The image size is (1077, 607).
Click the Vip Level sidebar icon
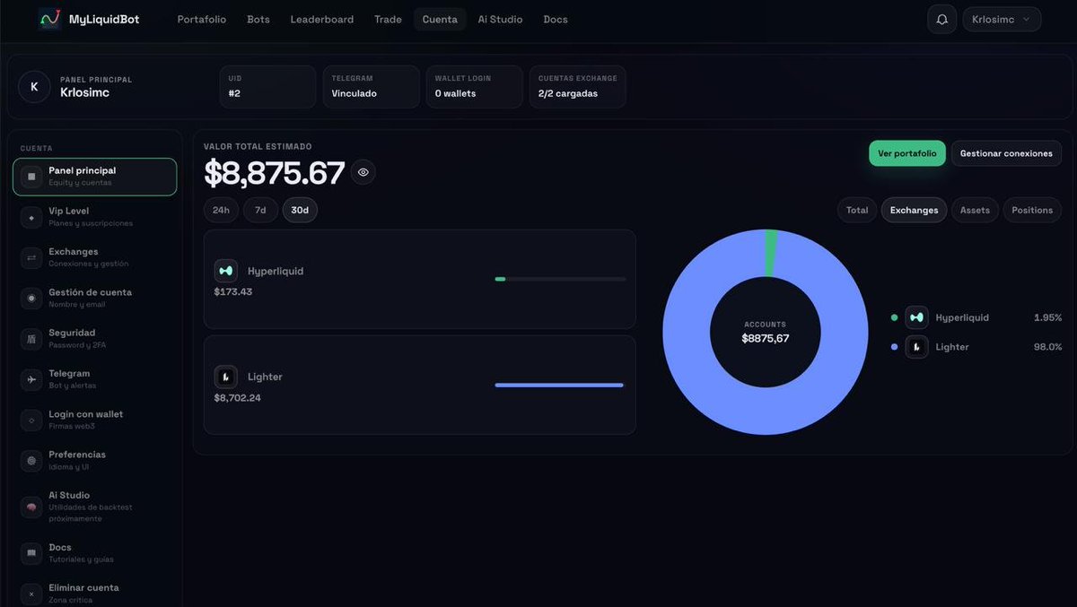[31, 217]
